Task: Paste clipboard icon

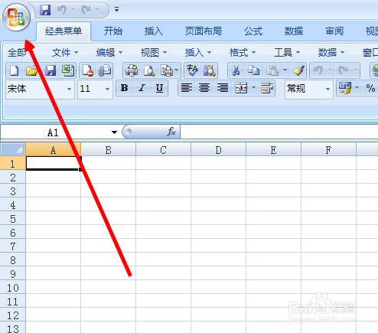Action: (x=272, y=70)
